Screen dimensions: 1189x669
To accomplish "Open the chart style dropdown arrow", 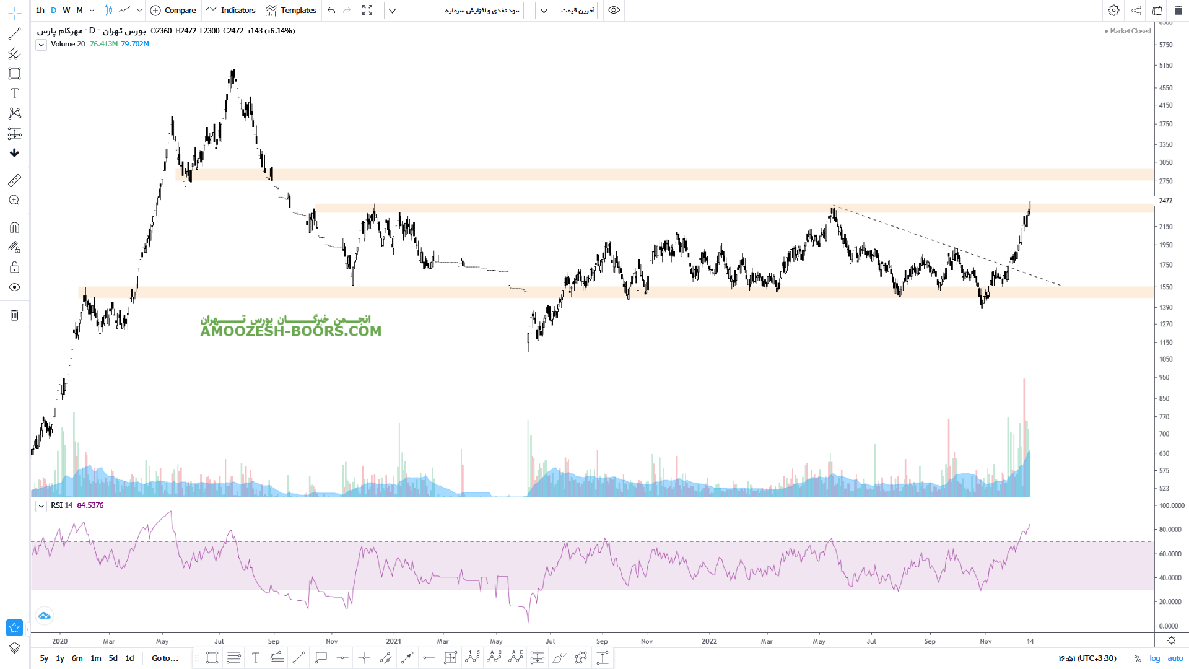I will [139, 10].
